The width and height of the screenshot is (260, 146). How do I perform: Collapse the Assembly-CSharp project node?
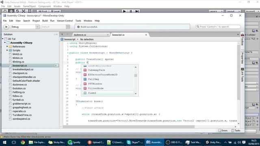(5, 43)
